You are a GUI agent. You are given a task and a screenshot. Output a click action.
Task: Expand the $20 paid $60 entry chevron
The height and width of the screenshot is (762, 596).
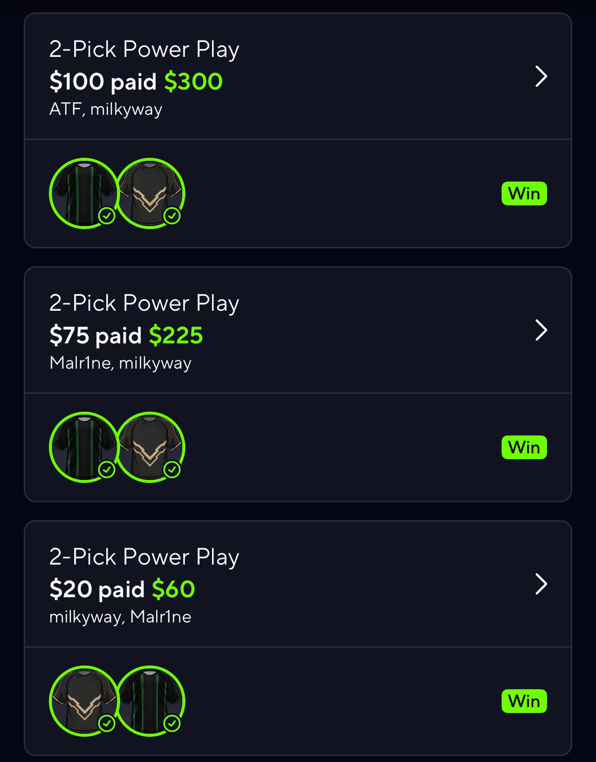[541, 584]
